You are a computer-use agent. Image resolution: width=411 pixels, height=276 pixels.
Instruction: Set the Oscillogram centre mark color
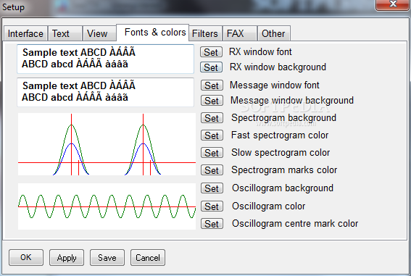click(x=212, y=224)
